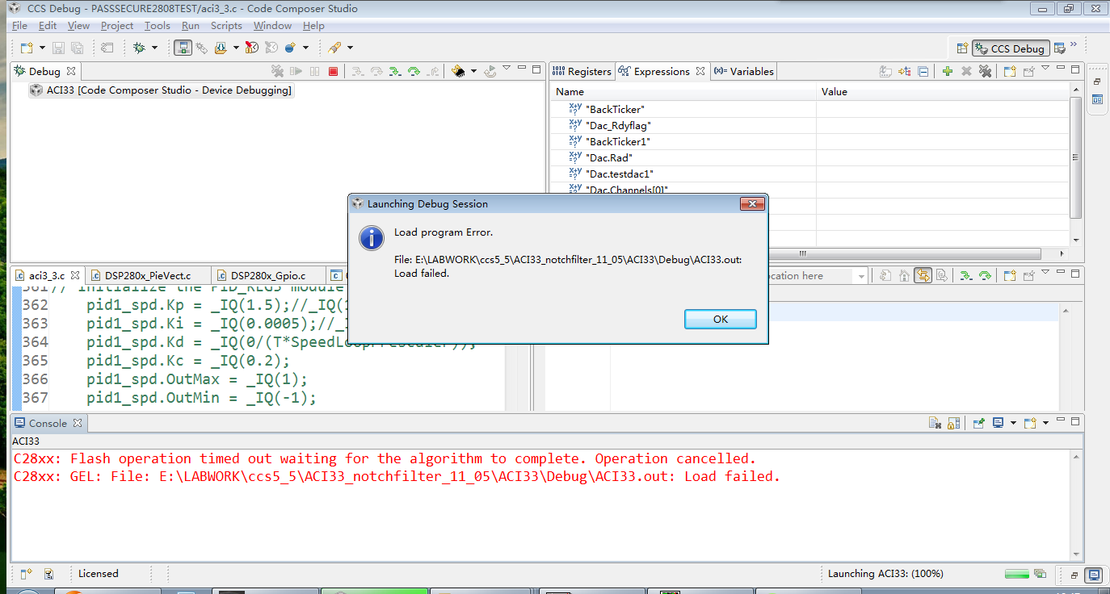Image resolution: width=1110 pixels, height=594 pixels.
Task: Switch to the Variables tab
Action: (743, 71)
